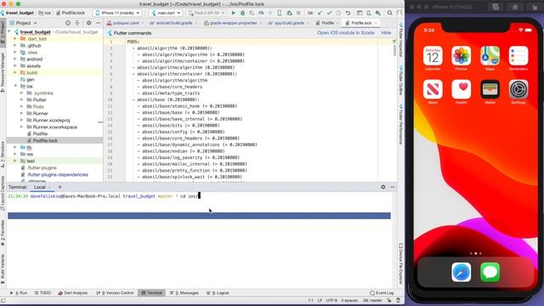Image resolution: width=544 pixels, height=306 pixels.
Task: Open the Pixel 3 API emulator dropdown
Action: [206, 13]
